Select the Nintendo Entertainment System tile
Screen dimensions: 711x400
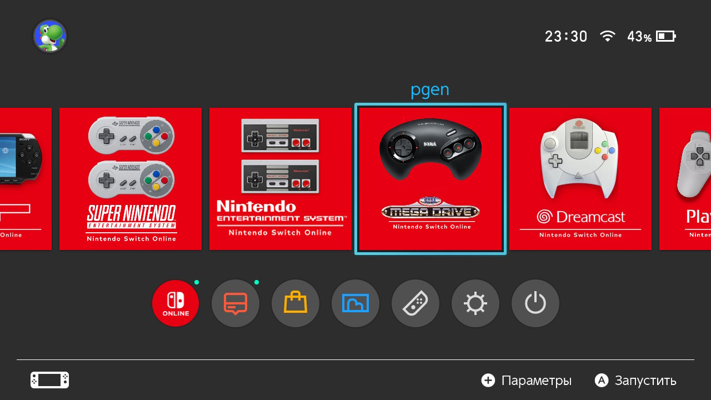coord(281,179)
